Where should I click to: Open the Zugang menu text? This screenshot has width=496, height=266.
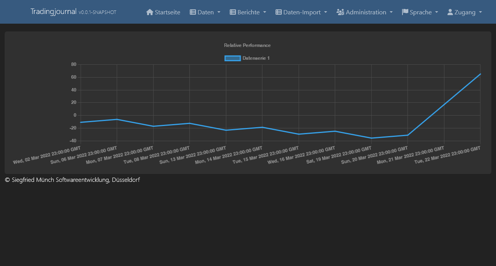465,12
